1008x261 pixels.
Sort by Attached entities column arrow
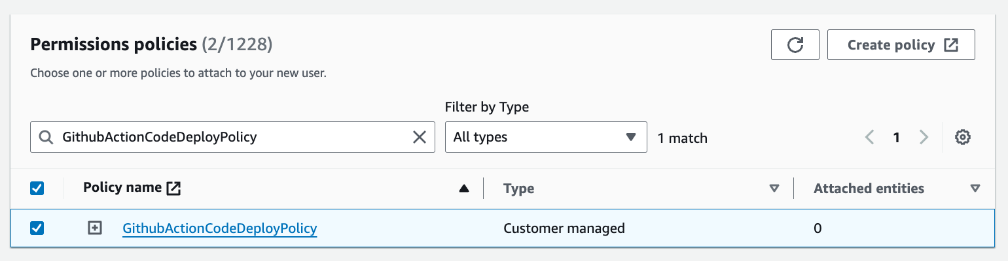pyautogui.click(x=975, y=189)
